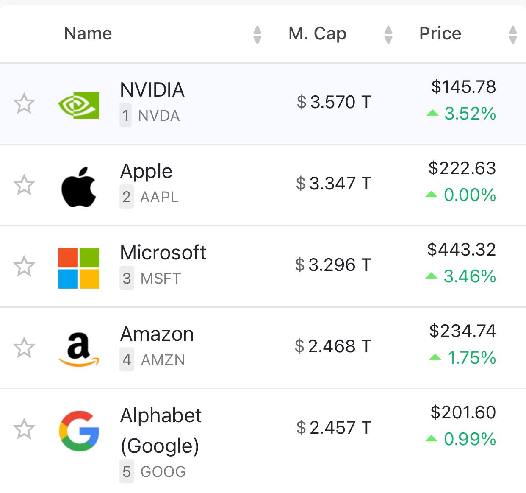The image size is (526, 493).
Task: Sort by Price using the arrows
Action: coord(513,35)
